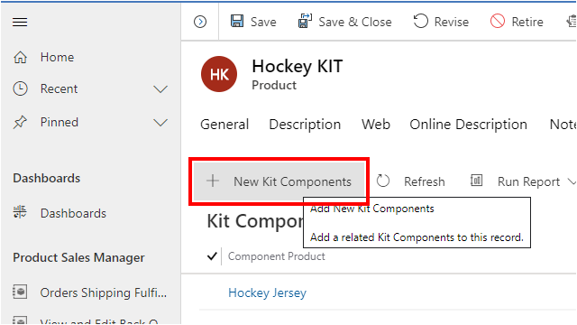Expand the Recent section chevron
The height and width of the screenshot is (325, 577).
[160, 89]
